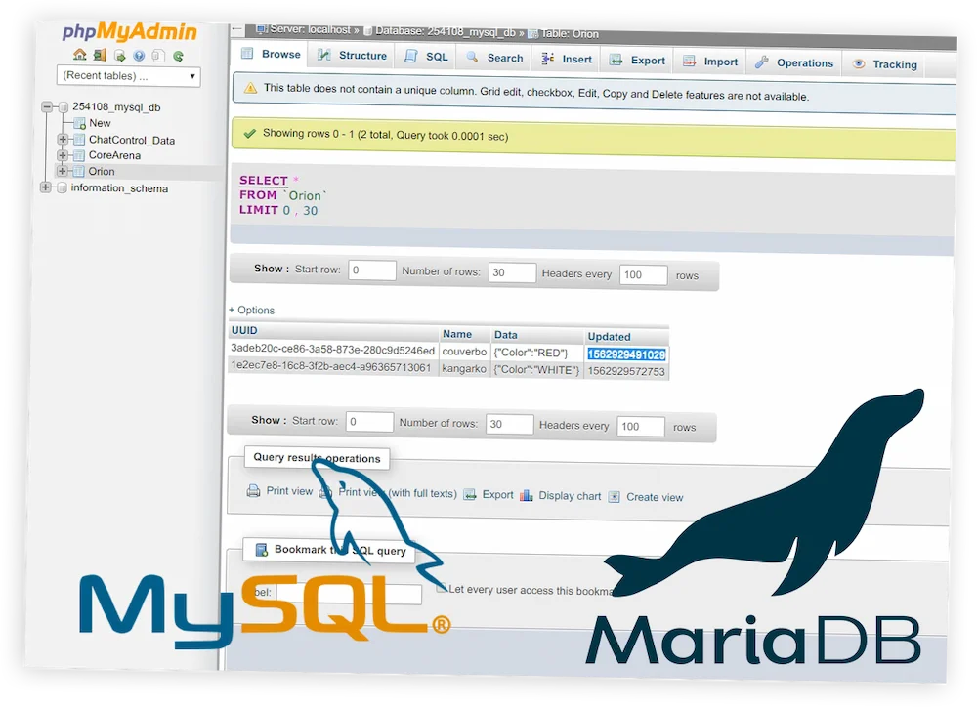Open the Operations tab
The height and width of the screenshot is (707, 977).
pyautogui.click(x=794, y=62)
